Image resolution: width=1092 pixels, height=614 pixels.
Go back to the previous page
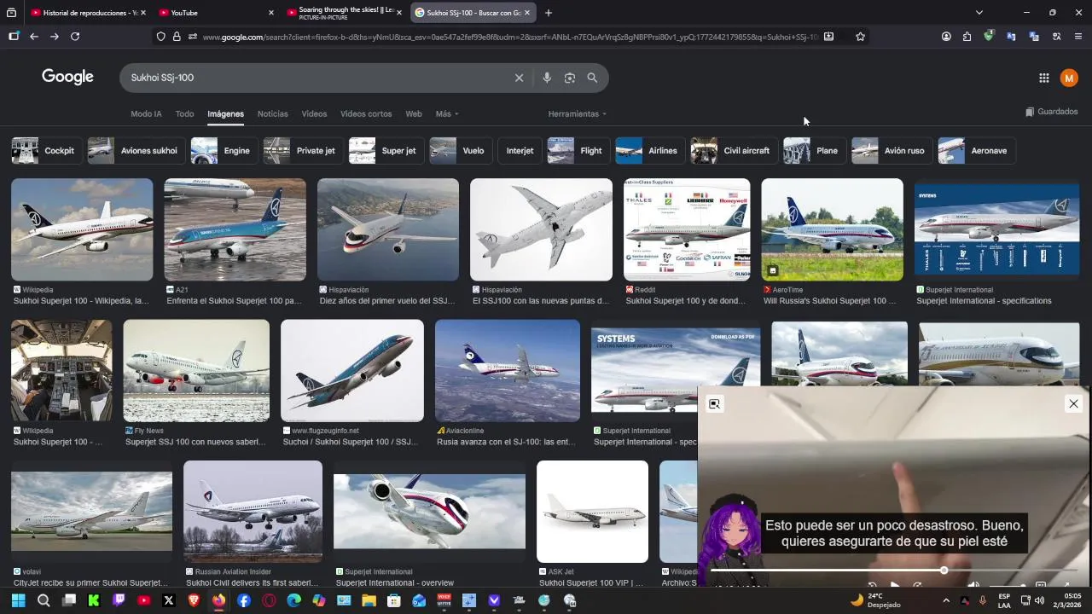tap(34, 37)
